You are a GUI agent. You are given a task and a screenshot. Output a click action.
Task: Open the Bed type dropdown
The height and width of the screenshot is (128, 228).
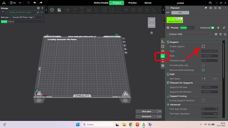[x=26, y=17]
